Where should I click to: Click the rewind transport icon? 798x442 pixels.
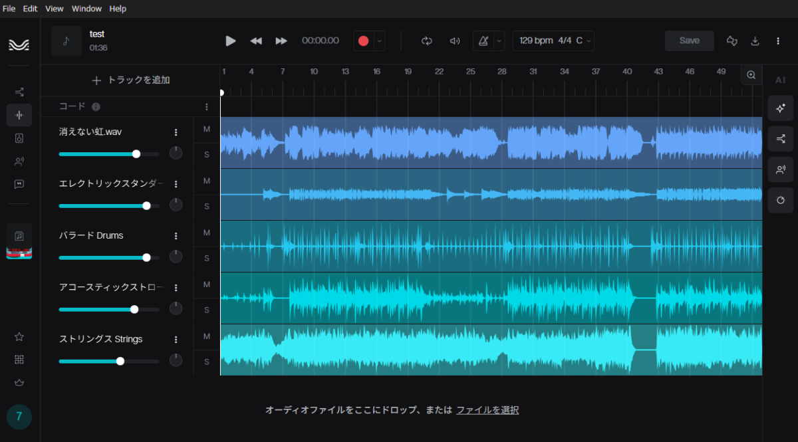[x=256, y=41]
